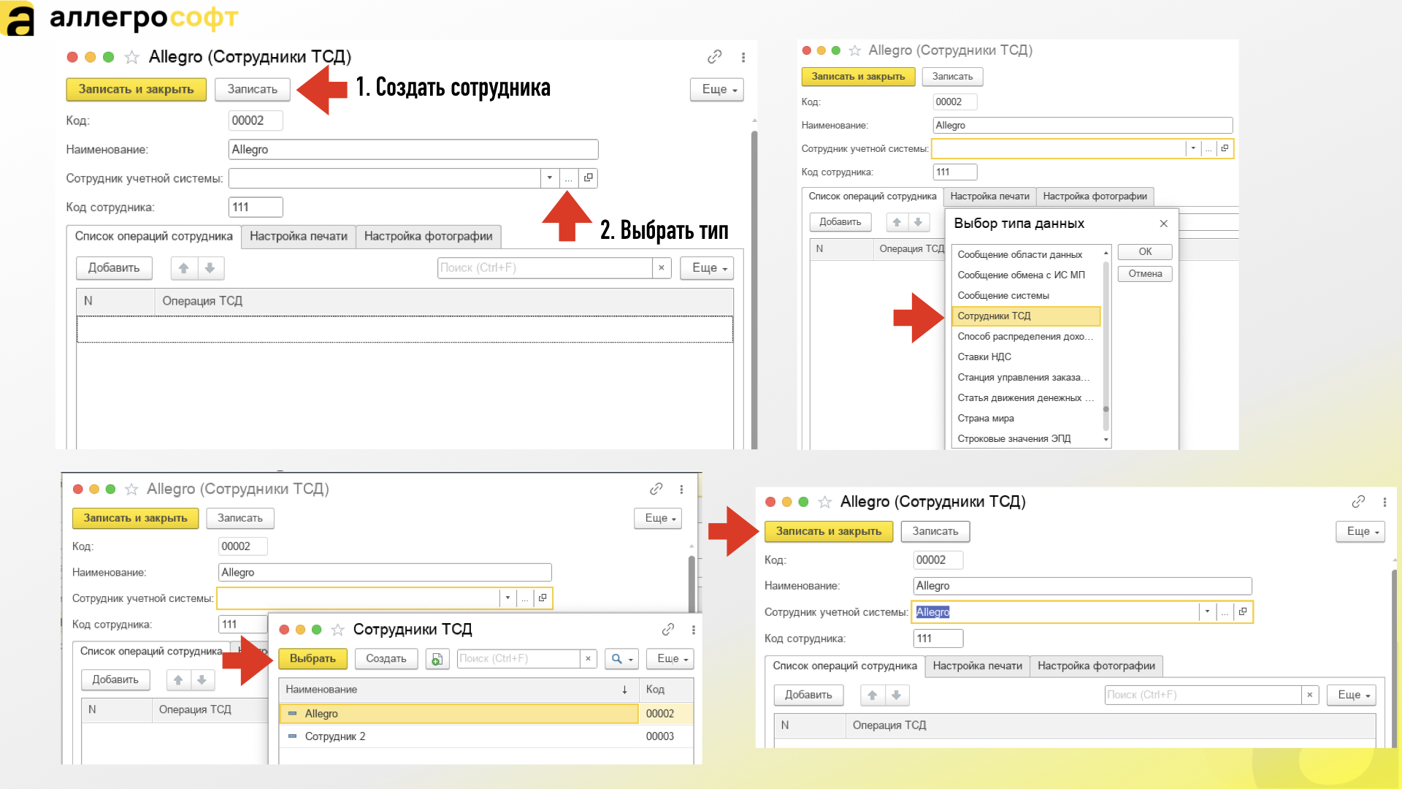Select Сотрудник 2 row in employees list
1402x789 pixels.
pyautogui.click(x=486, y=737)
